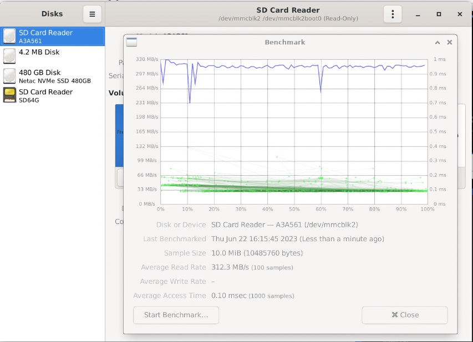This screenshot has width=473, height=342.
Task: Select the 4.2 MB Disk icon
Action: coord(9,56)
